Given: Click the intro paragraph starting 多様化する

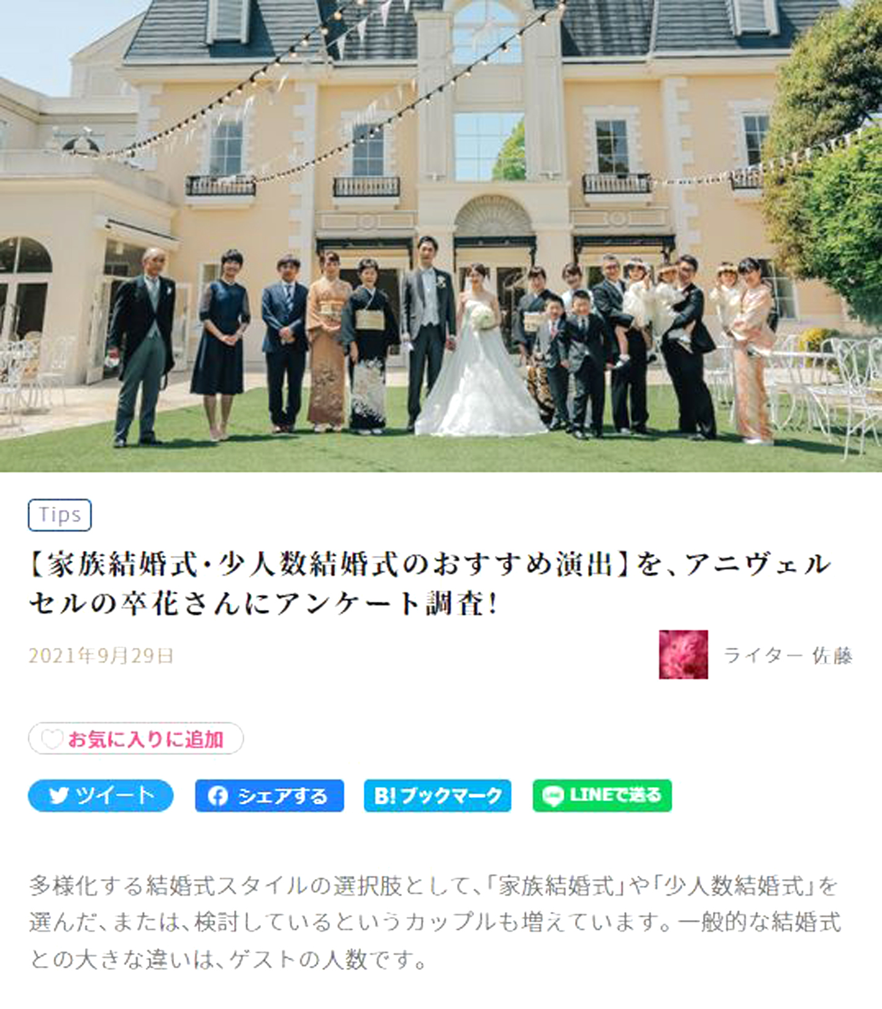Looking at the screenshot, I should click(x=435, y=923).
